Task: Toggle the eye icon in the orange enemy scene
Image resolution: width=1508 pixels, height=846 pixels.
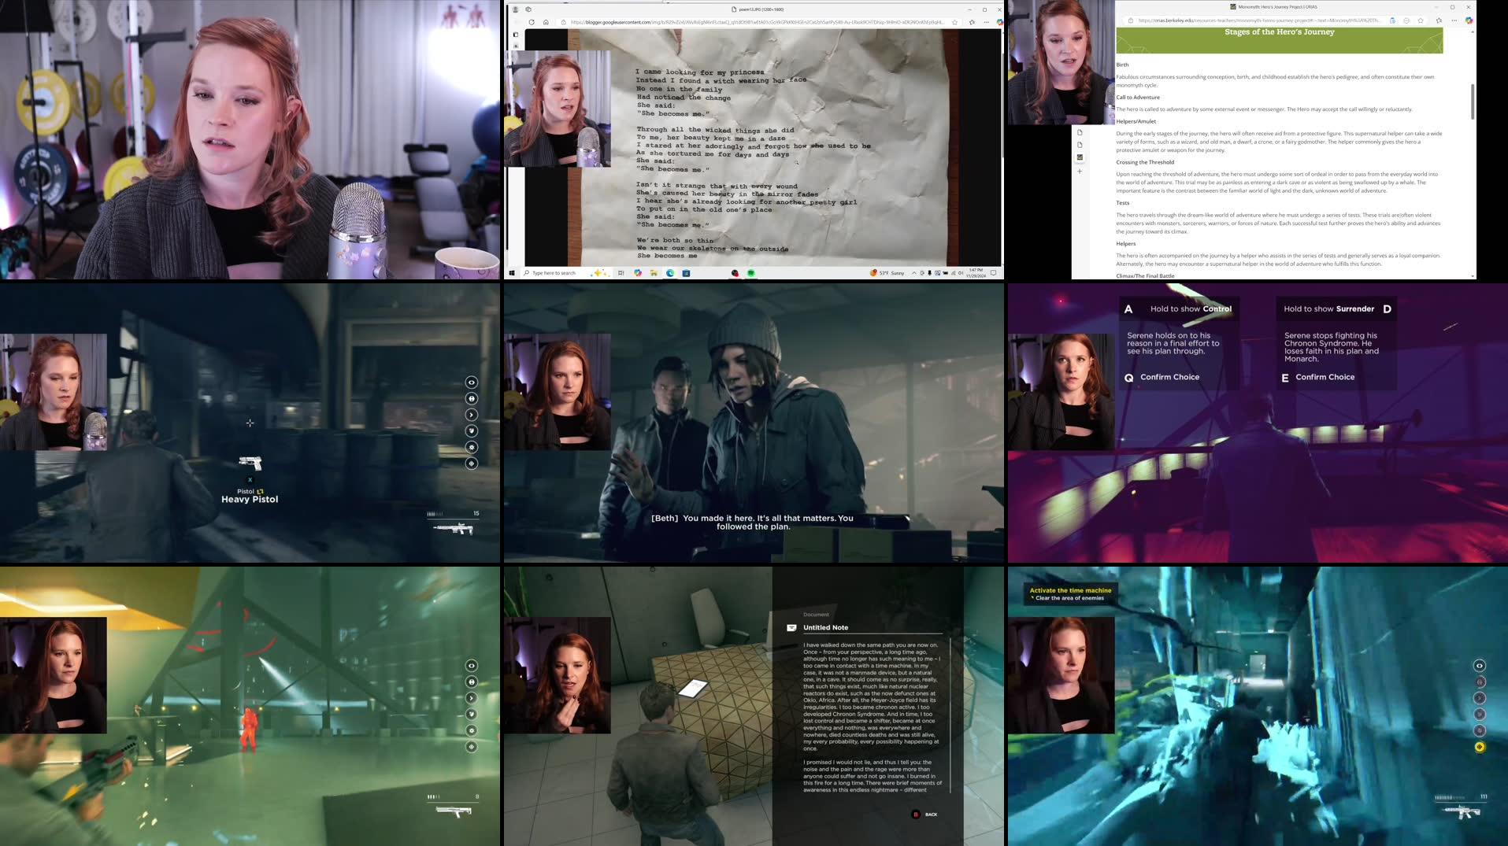Action: click(472, 666)
